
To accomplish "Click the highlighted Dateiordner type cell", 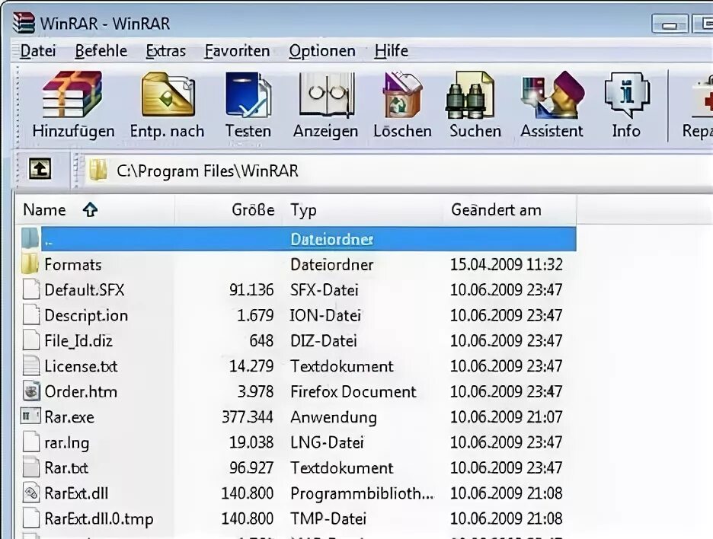I will point(331,239).
